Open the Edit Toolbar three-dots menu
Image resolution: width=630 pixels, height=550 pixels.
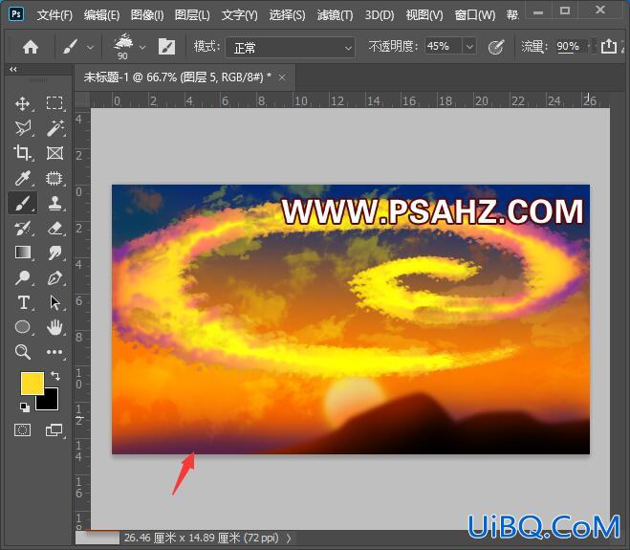(x=54, y=352)
